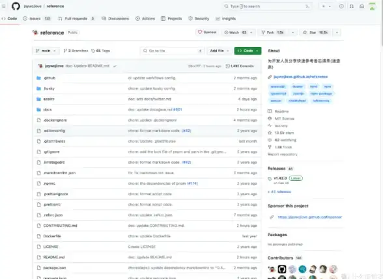Switch to the Code tab

[x=10, y=18]
